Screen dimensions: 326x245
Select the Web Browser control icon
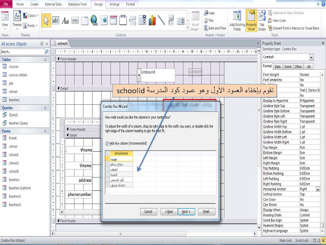(103, 20)
